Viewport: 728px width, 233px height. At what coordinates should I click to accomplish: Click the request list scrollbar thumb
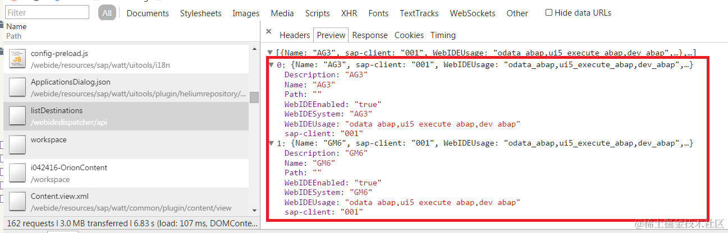coord(254,97)
